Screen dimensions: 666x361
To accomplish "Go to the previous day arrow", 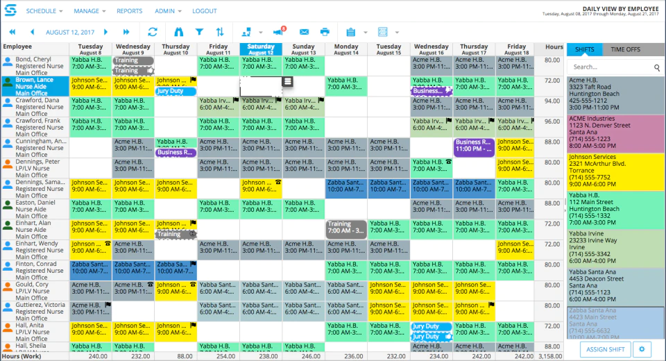I will [x=33, y=32].
